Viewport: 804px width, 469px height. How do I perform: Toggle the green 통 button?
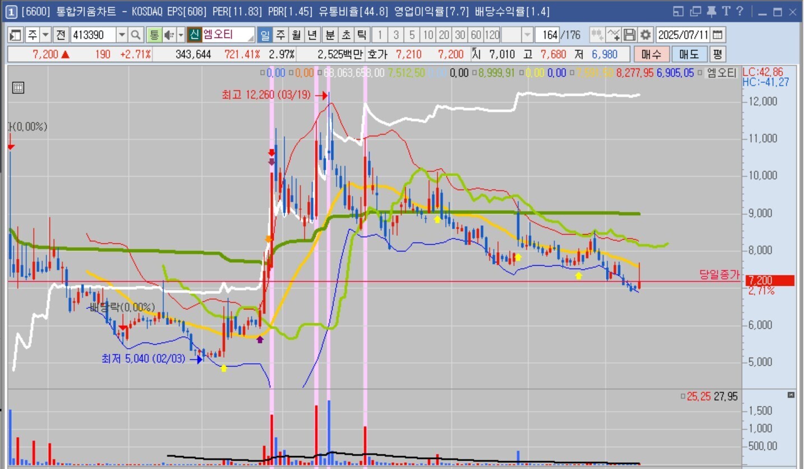154,35
